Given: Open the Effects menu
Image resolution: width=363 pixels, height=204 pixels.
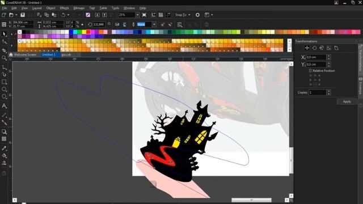Looking at the screenshot, I should [x=64, y=8].
